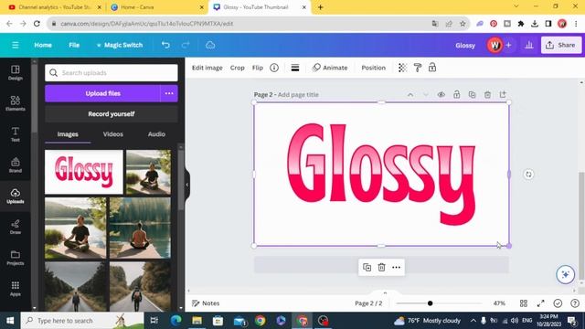This screenshot has width=585, height=329.
Task: Switch to Images tab
Action: tap(68, 134)
